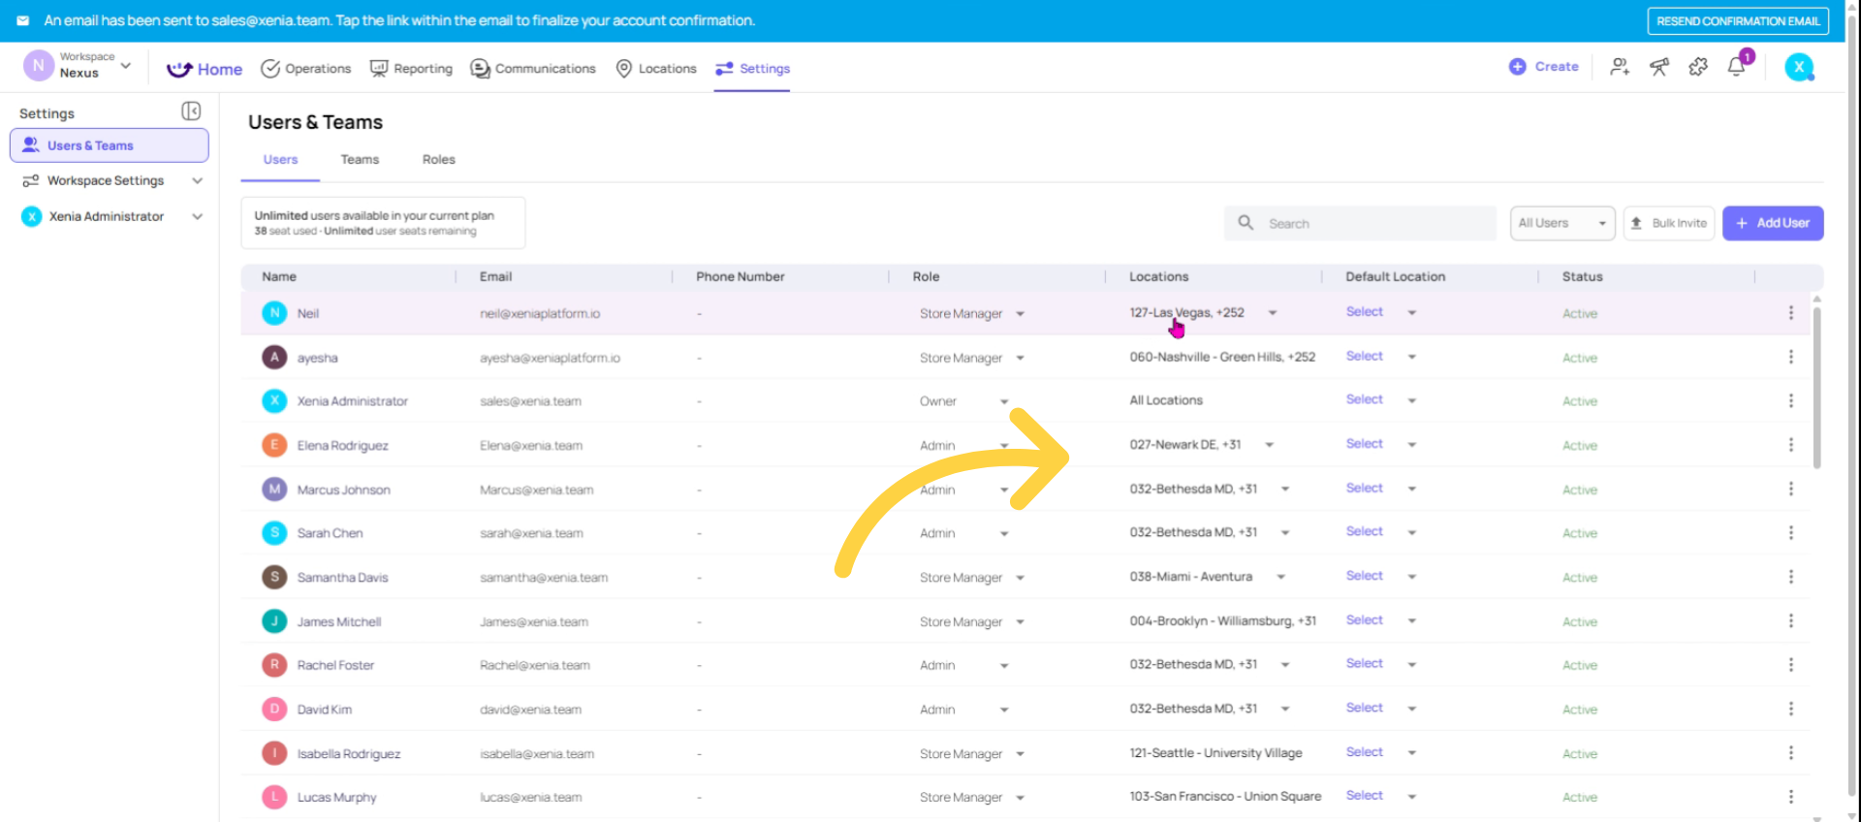Open the telescope explore icon
This screenshot has height=822, width=1861.
[x=1659, y=67]
